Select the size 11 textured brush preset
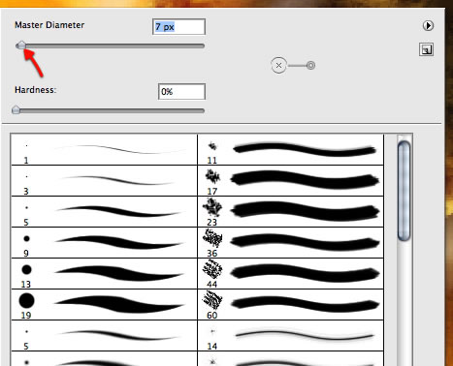 pyautogui.click(x=290, y=149)
